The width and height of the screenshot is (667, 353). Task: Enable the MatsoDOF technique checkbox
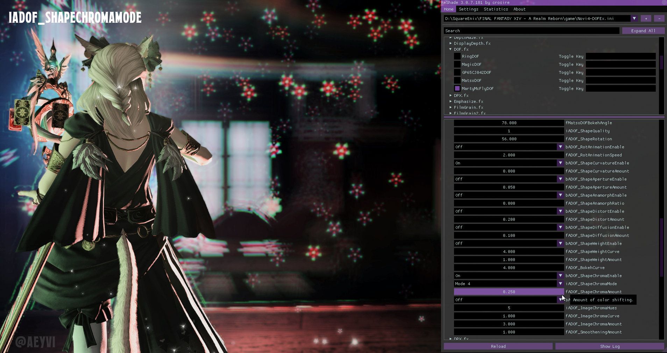click(457, 80)
